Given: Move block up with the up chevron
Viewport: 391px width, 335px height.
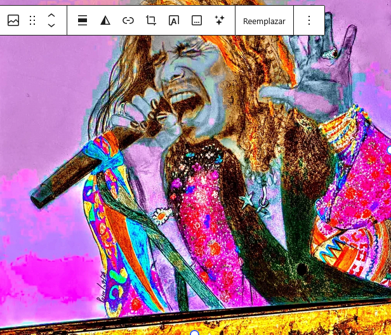Looking at the screenshot, I should pos(51,15).
